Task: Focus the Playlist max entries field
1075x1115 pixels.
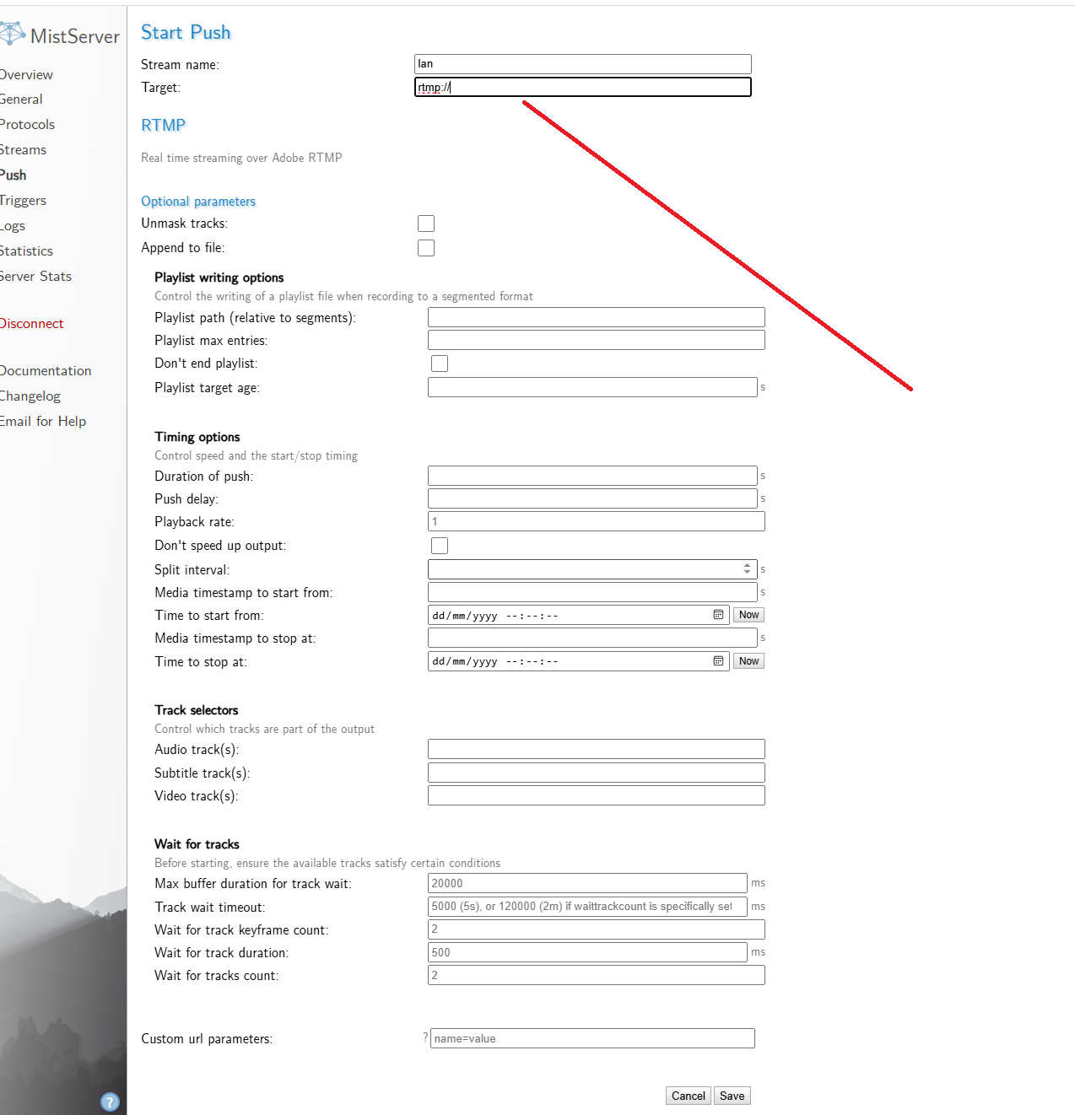Action: (597, 340)
